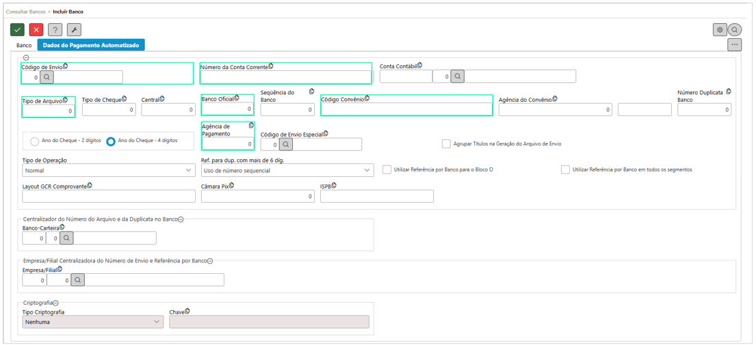Switch to the Banco tab
This screenshot has width=756, height=345.
pyautogui.click(x=24, y=45)
